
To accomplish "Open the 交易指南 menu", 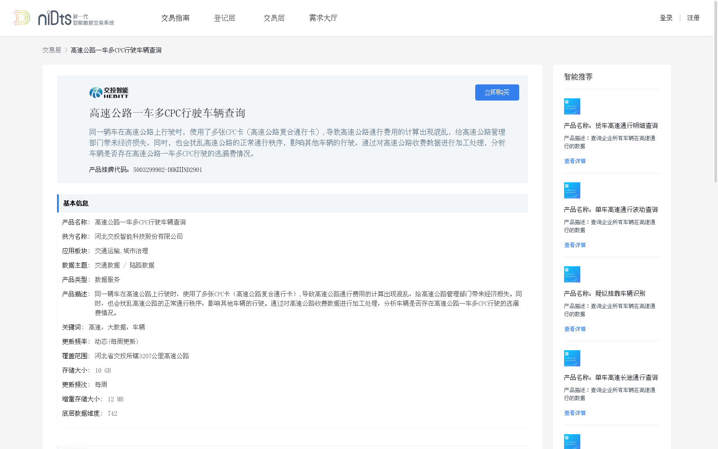I will coord(175,18).
